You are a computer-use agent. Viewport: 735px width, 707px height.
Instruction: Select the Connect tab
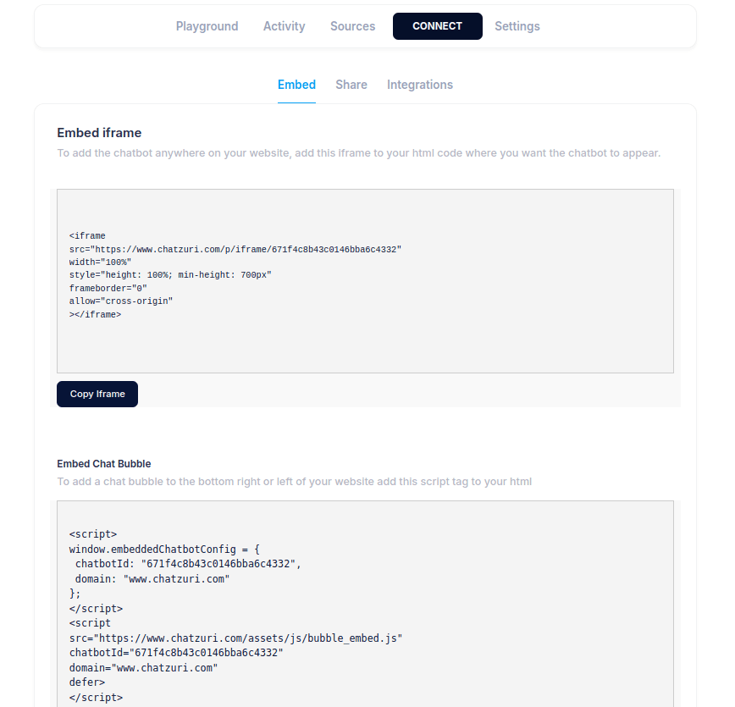click(437, 26)
